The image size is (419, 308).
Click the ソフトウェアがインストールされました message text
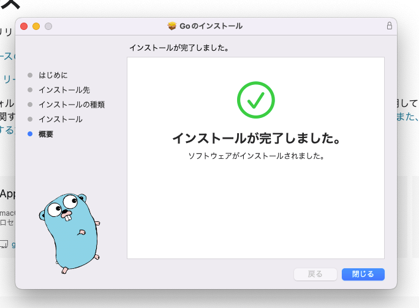click(255, 156)
